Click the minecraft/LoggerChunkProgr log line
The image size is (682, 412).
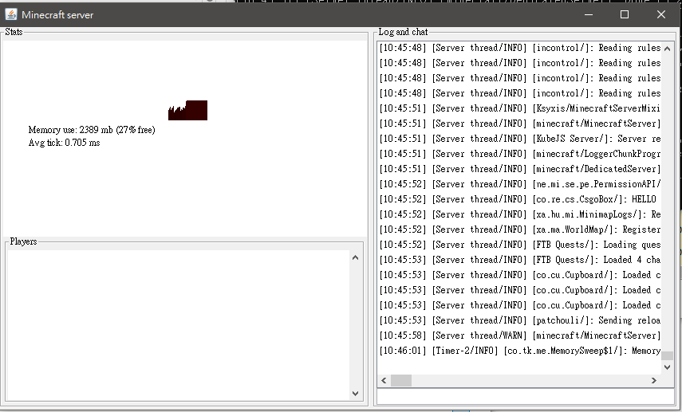pos(520,154)
